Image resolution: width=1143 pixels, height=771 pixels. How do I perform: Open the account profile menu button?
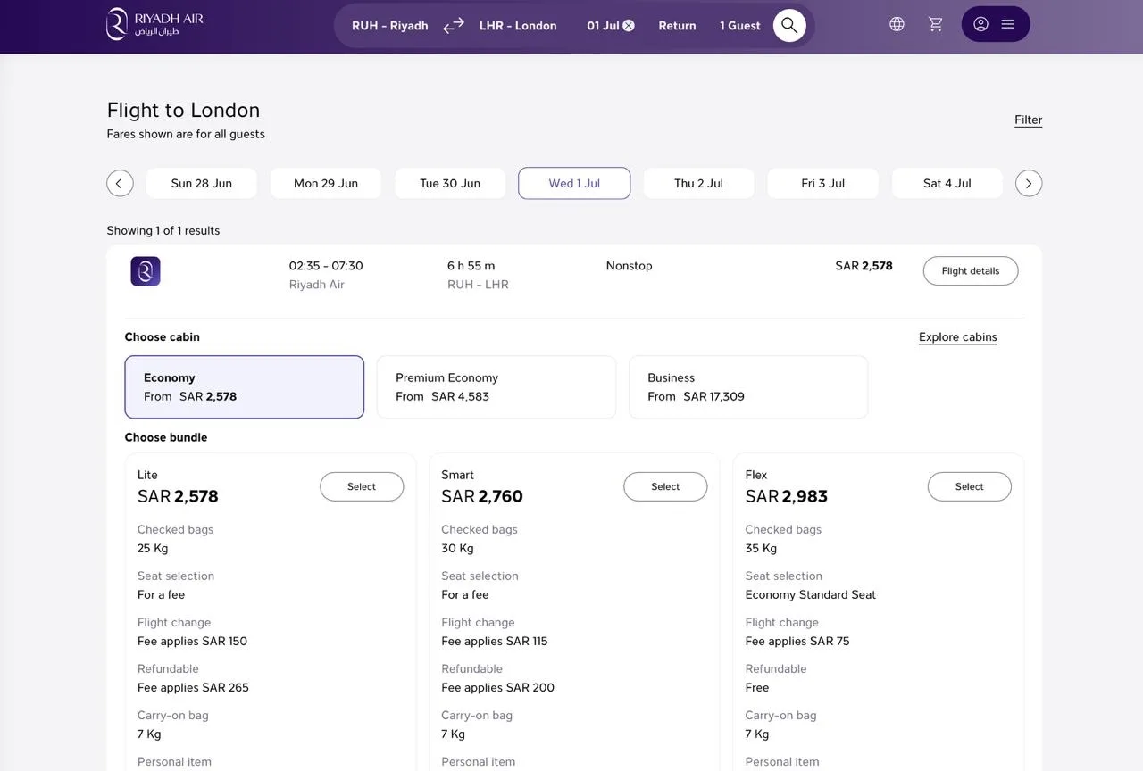(x=996, y=24)
